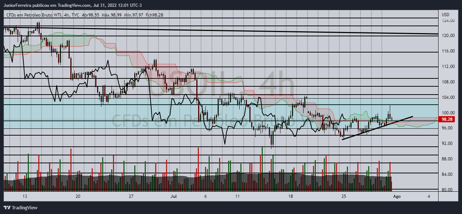Click the '4' date label on time axis
Viewport: 462px width, 214px height.
click(x=429, y=196)
